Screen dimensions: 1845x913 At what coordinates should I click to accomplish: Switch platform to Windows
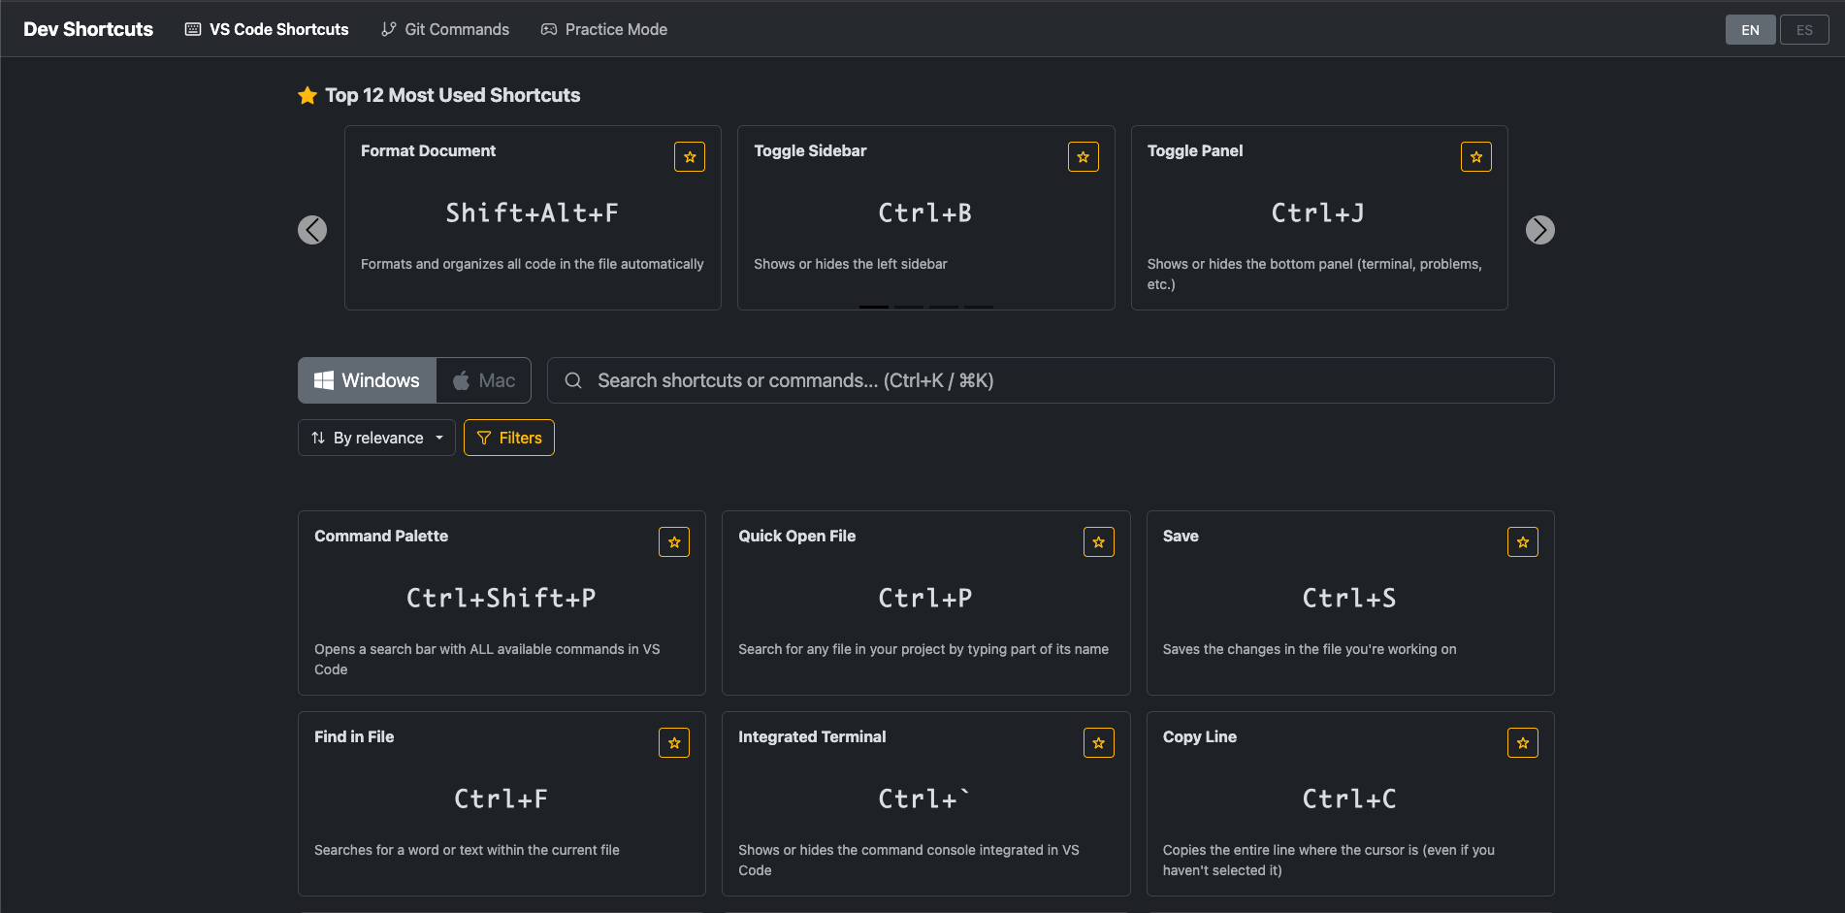pos(367,380)
